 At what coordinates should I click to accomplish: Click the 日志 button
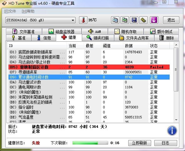(166, 143)
